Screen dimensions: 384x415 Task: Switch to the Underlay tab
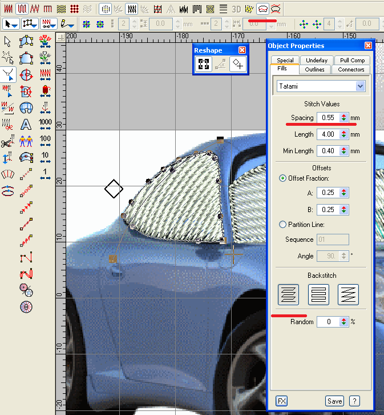[316, 60]
